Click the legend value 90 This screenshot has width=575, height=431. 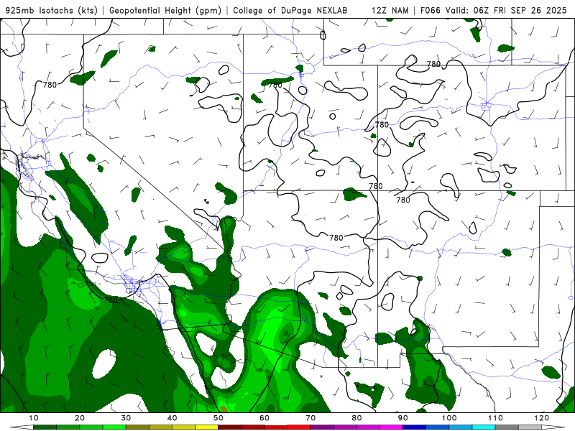pos(403,418)
